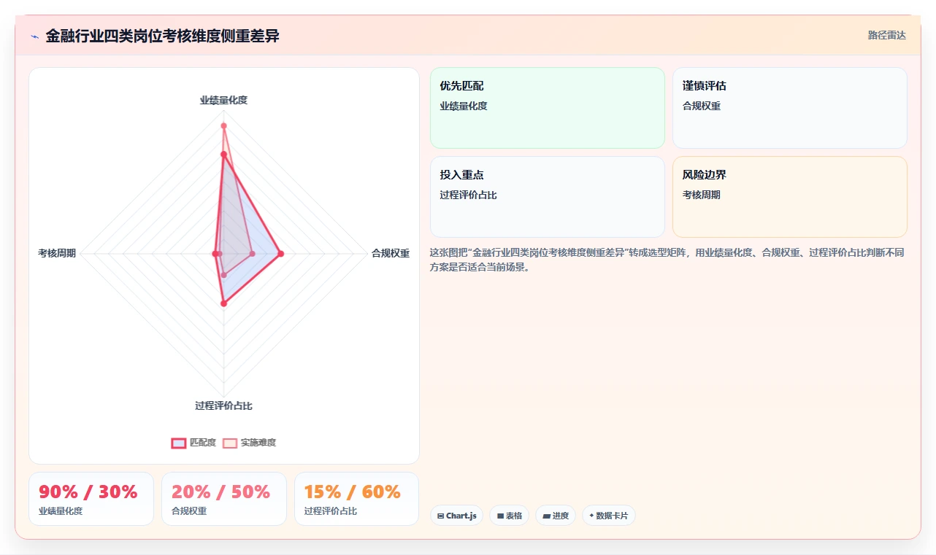Click the 实施难度 legend label
This screenshot has height=555, width=936.
point(258,443)
